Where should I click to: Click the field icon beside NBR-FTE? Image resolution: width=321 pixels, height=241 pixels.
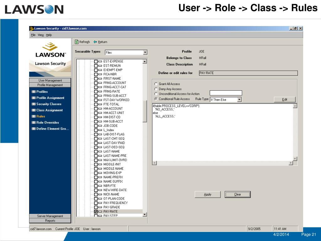100,186
